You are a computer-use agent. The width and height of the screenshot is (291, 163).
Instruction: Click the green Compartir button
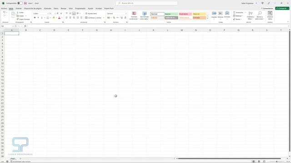[x=282, y=9]
